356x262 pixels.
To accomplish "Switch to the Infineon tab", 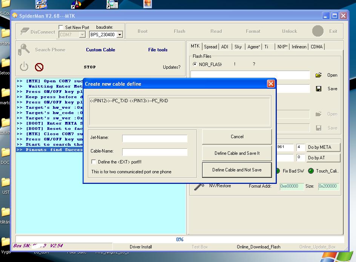I will 299,46.
